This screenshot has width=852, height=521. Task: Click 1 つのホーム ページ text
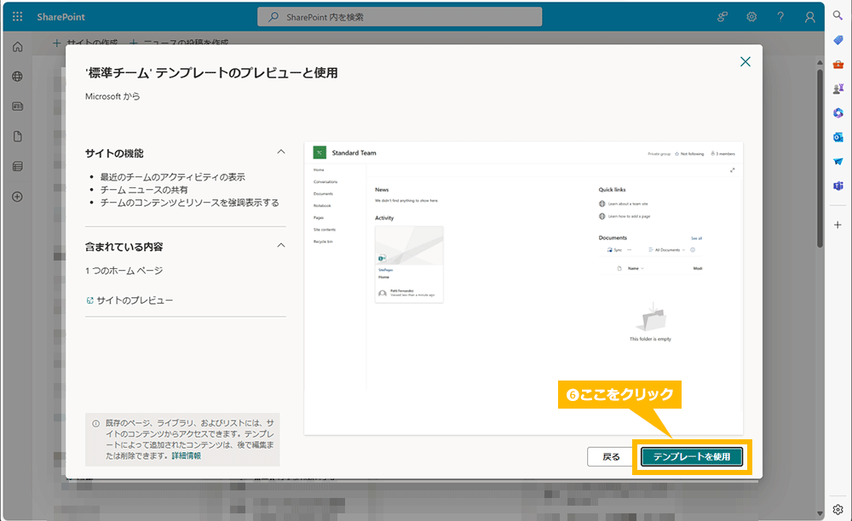(124, 270)
